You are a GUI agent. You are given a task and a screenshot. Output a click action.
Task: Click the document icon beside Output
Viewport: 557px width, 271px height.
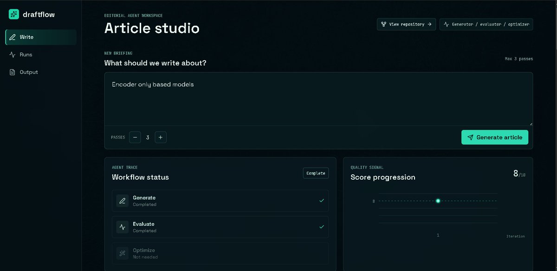13,72
